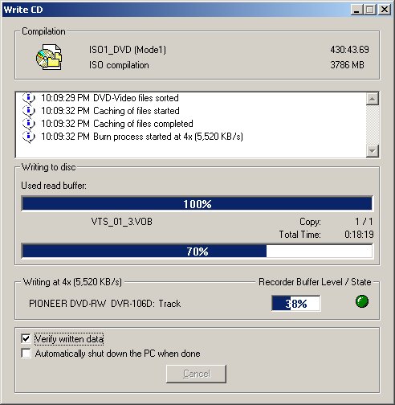Click the green recorder state indicator light
This screenshot has height=405, width=395.
point(362,301)
